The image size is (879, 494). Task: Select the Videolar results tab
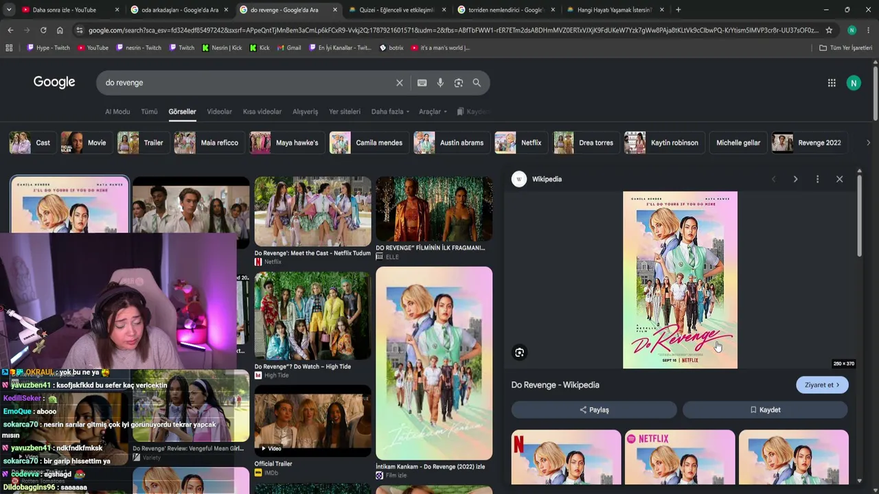click(x=220, y=112)
